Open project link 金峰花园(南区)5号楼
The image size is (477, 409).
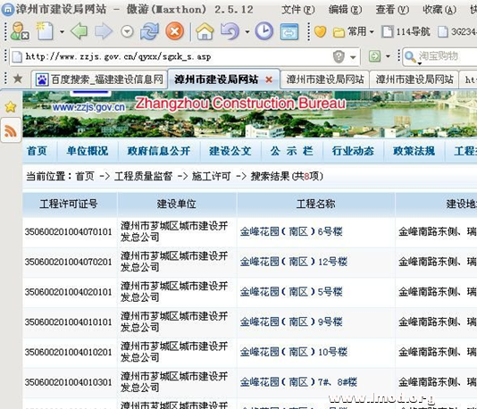(291, 292)
